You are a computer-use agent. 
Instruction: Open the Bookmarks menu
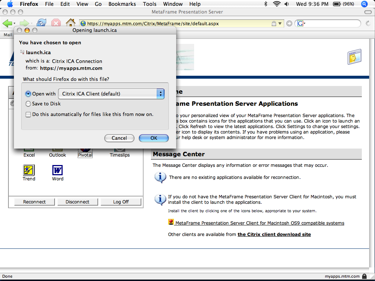click(122, 4)
